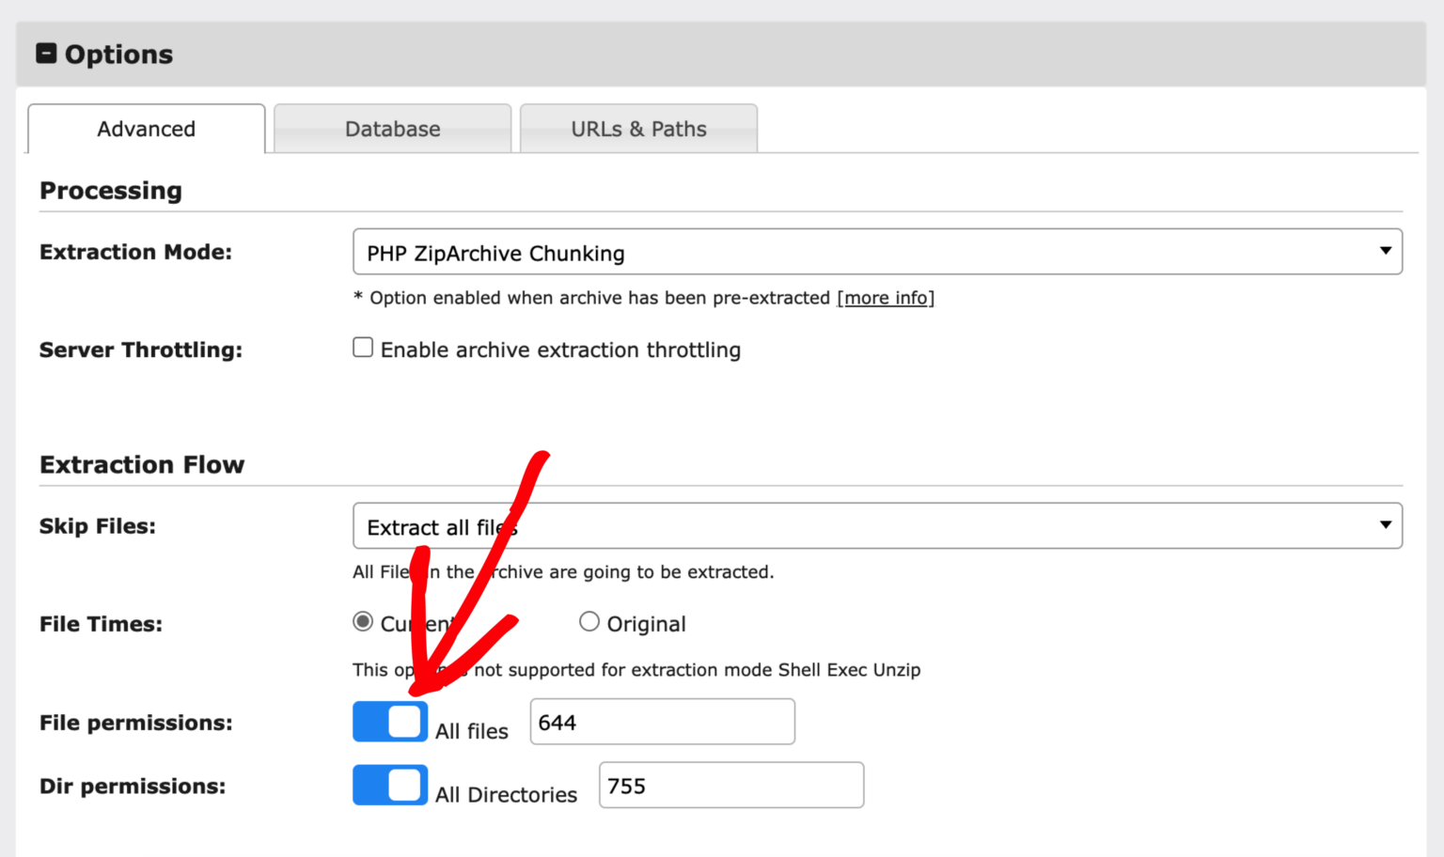Click the archive extraction throttling label

click(x=559, y=349)
